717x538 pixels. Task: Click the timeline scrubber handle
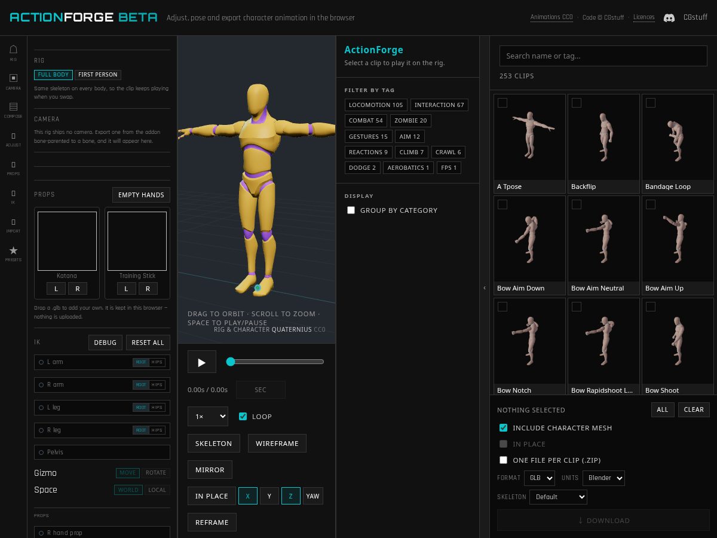point(231,362)
